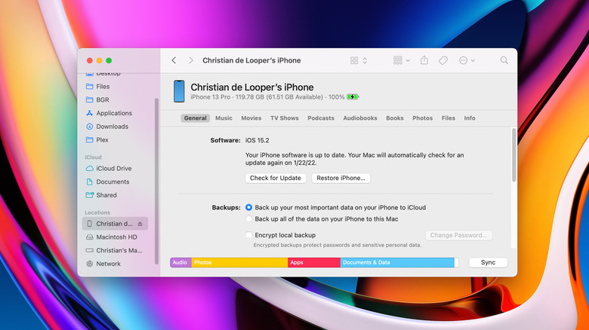
Task: Switch to the Audiobooks tab
Action: click(x=360, y=118)
